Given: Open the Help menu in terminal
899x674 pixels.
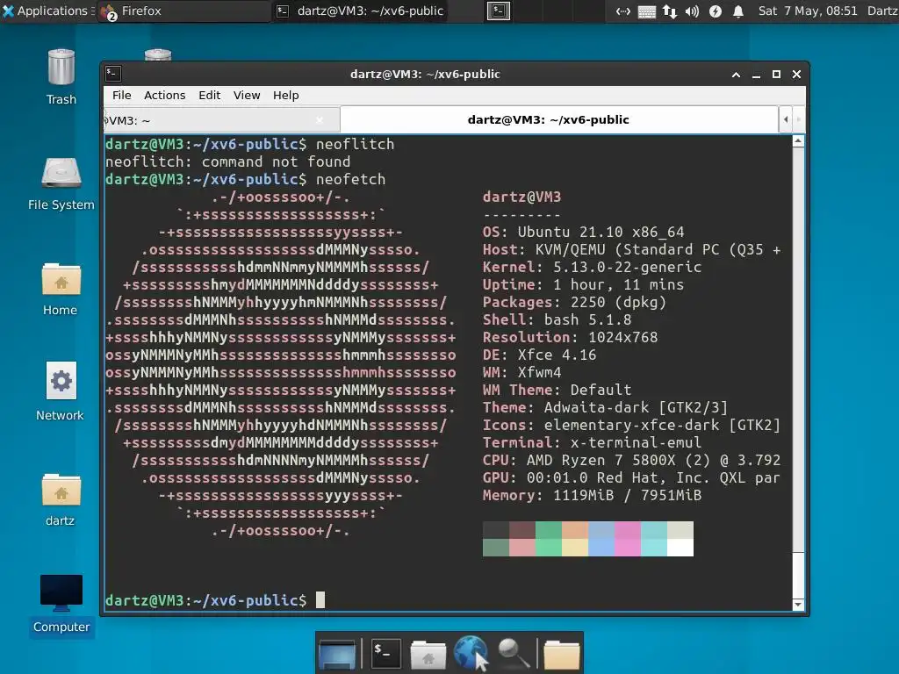Looking at the screenshot, I should [x=285, y=95].
